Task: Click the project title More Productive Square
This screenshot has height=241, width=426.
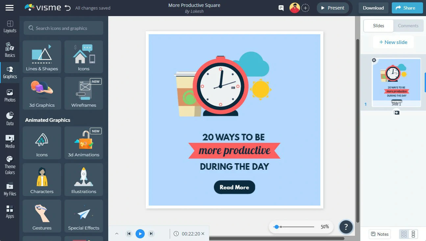Action: coord(194,5)
